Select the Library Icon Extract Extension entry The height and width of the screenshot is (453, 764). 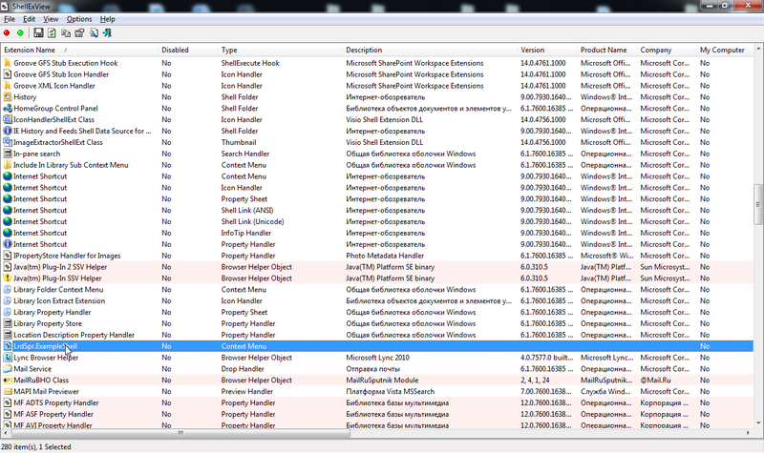[x=59, y=300]
